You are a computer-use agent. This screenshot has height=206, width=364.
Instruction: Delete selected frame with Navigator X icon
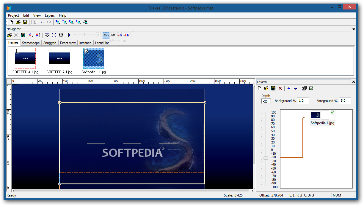click(x=16, y=35)
